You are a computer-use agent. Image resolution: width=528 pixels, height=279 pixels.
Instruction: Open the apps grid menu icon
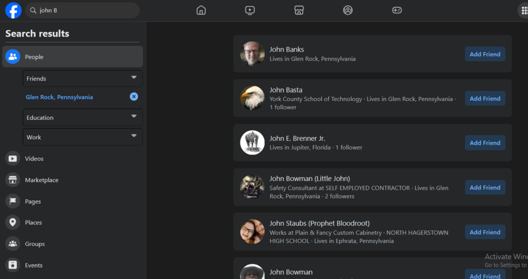[524, 10]
